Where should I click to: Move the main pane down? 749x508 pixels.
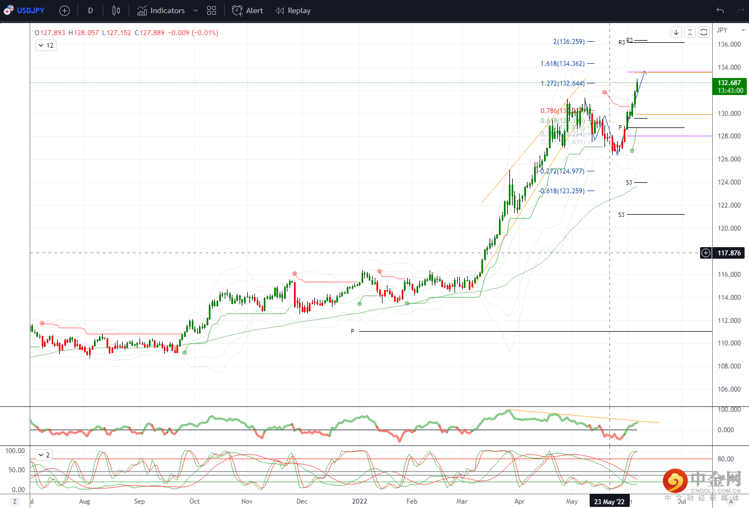[676, 32]
